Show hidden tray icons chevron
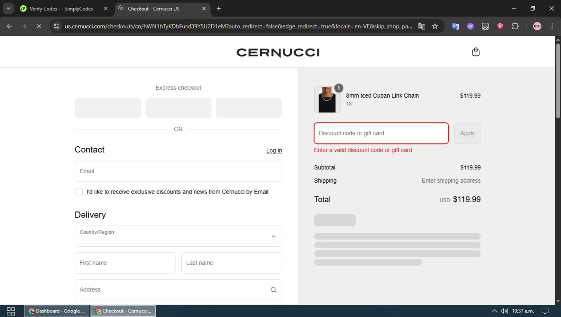 coord(494,311)
